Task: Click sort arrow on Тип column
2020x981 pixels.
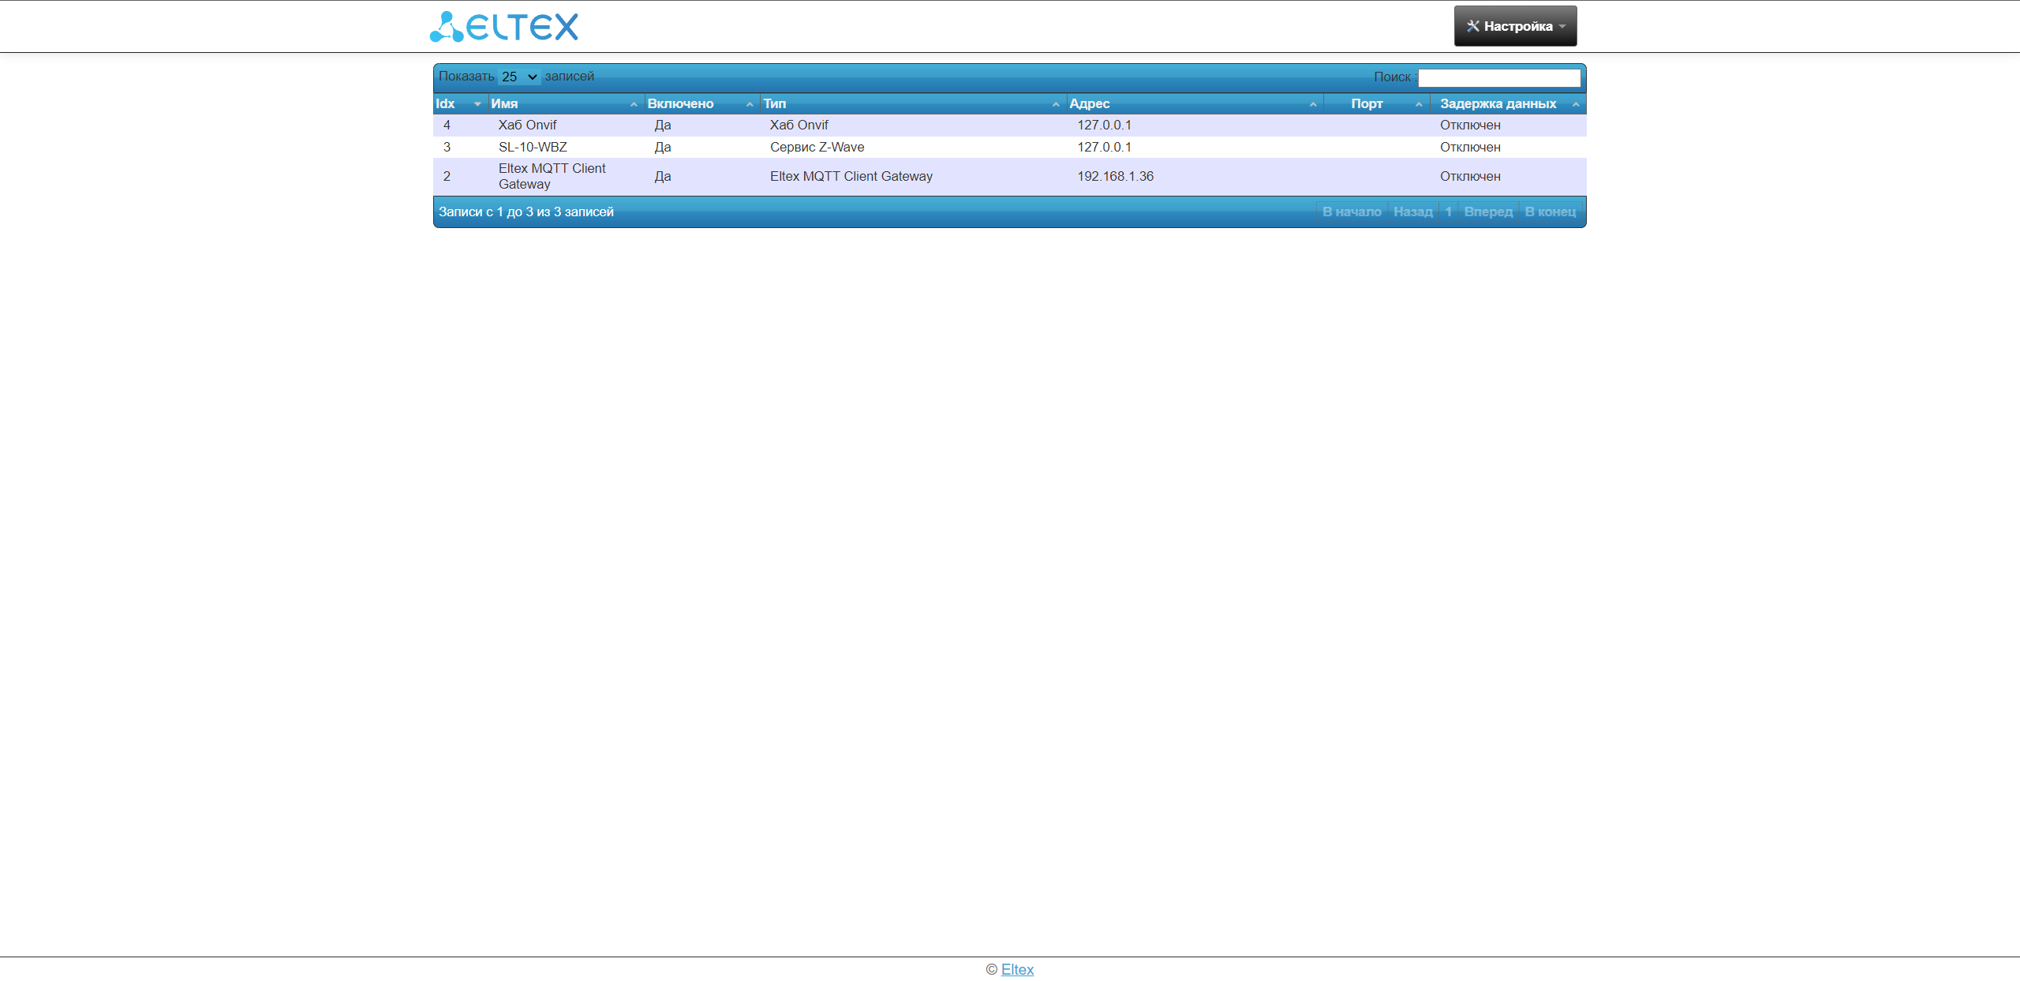Action: tap(1056, 104)
